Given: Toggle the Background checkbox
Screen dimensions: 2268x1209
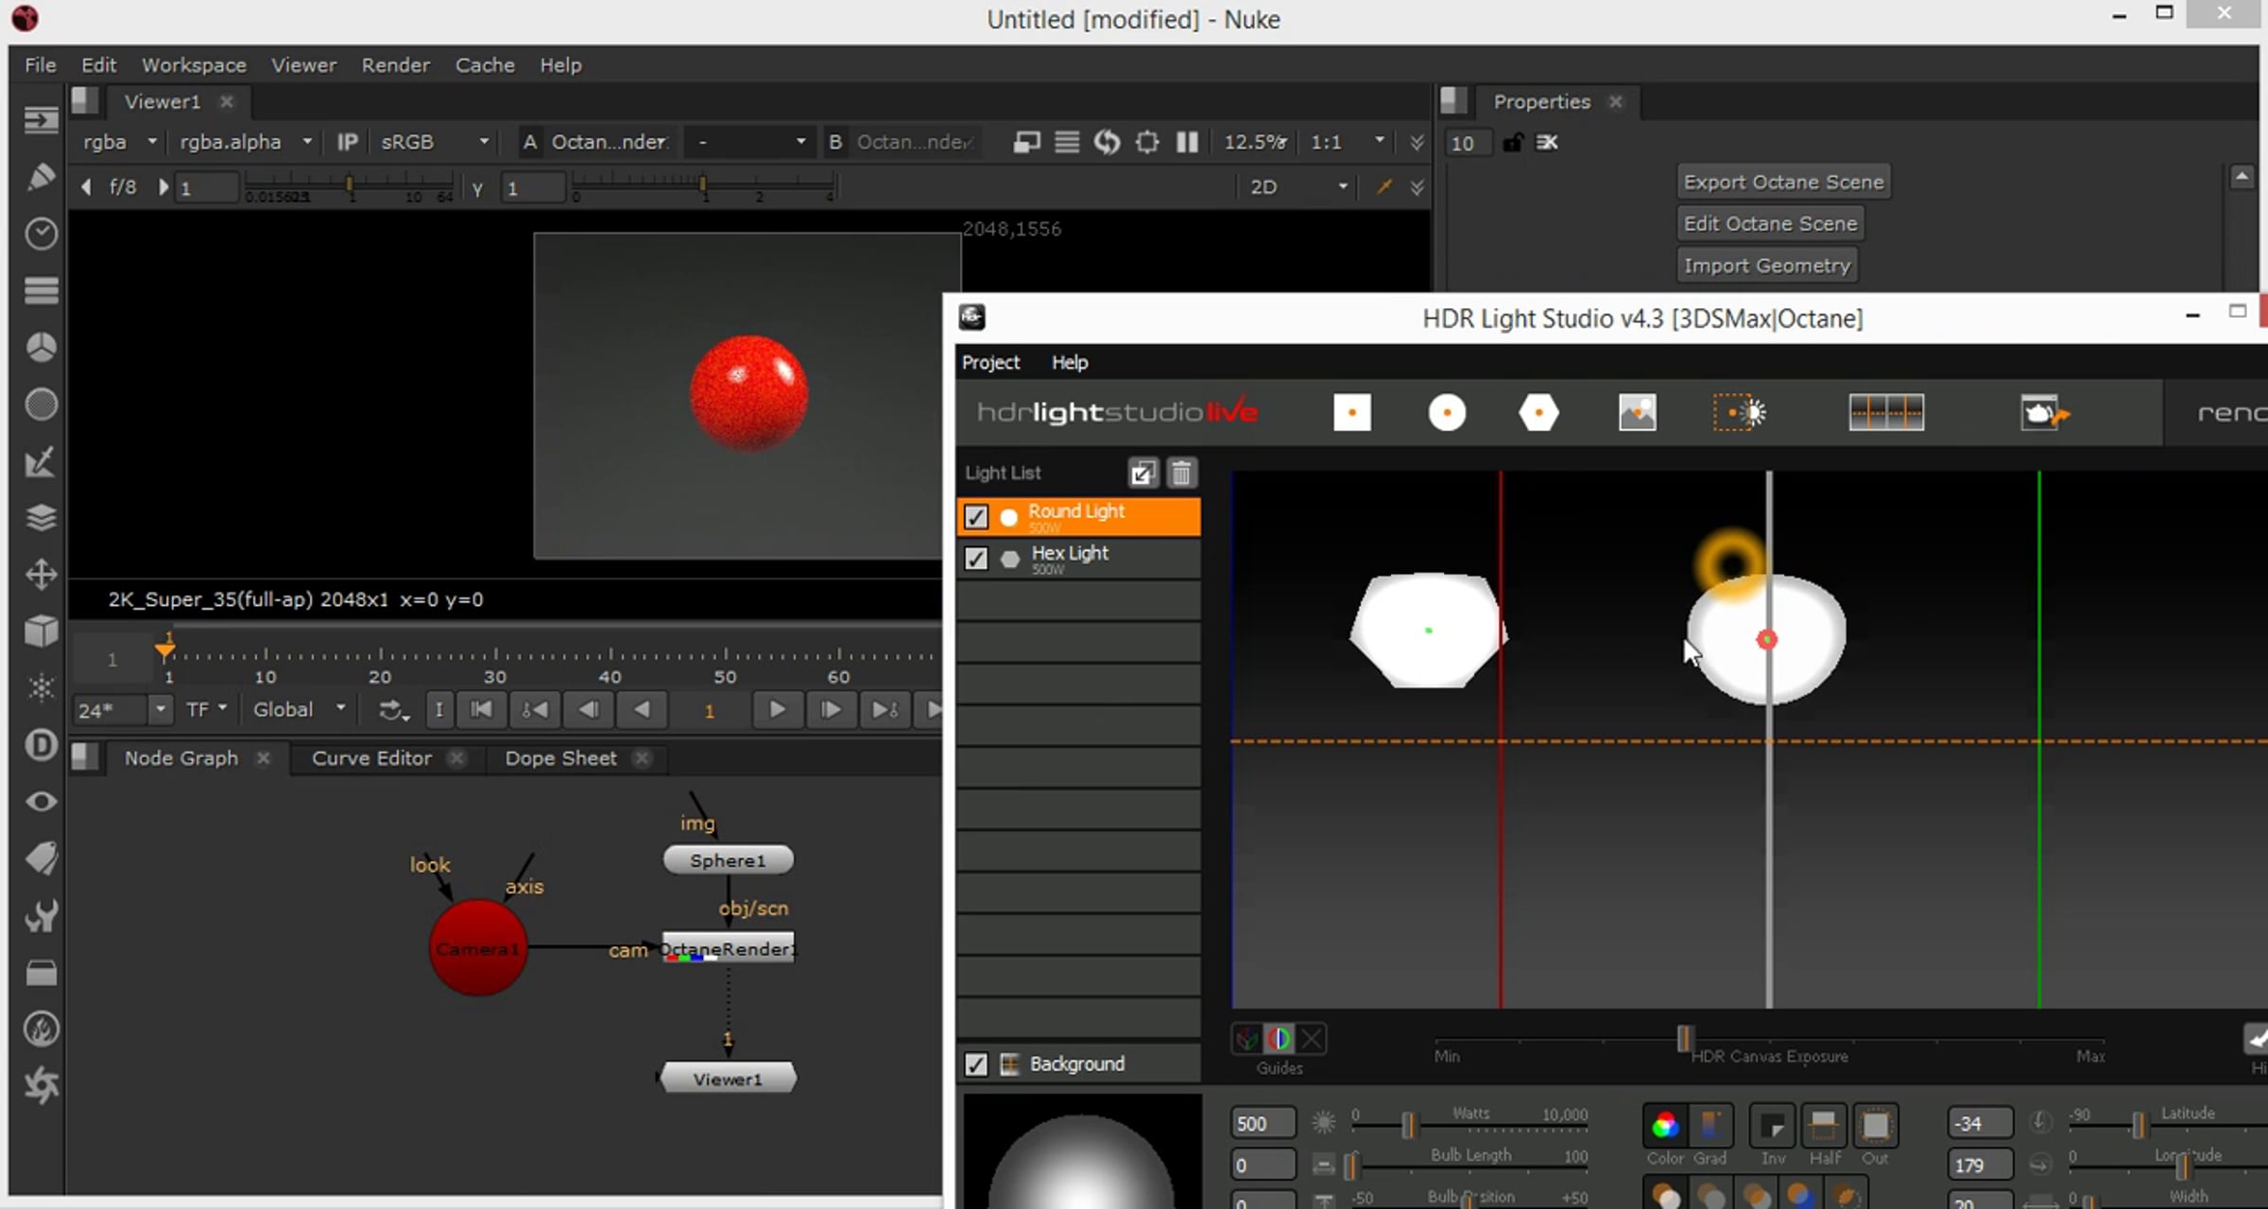Looking at the screenshot, I should click(976, 1064).
